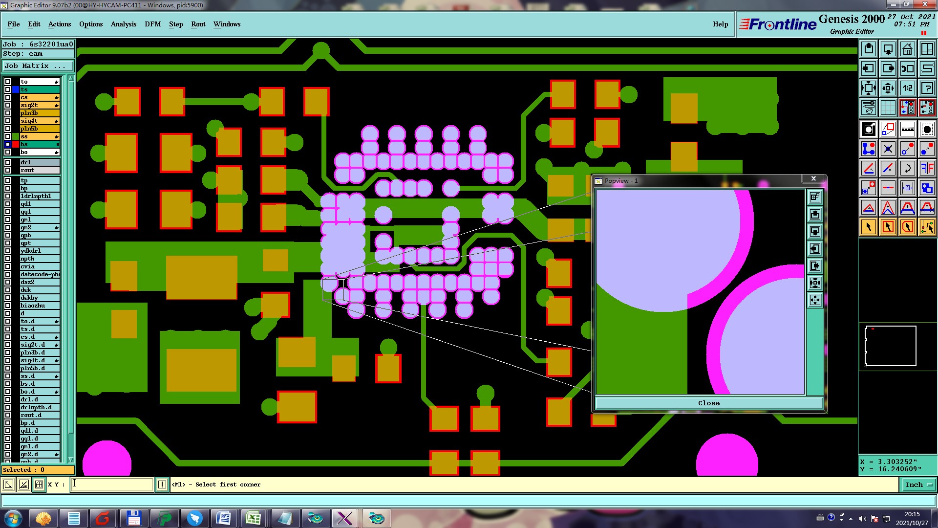This screenshot has height=528, width=938.
Task: Click the red triangle shape icon
Action: point(869,207)
